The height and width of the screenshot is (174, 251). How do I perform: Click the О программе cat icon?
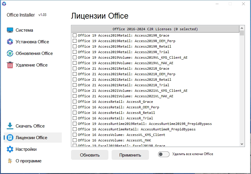pos(10,161)
